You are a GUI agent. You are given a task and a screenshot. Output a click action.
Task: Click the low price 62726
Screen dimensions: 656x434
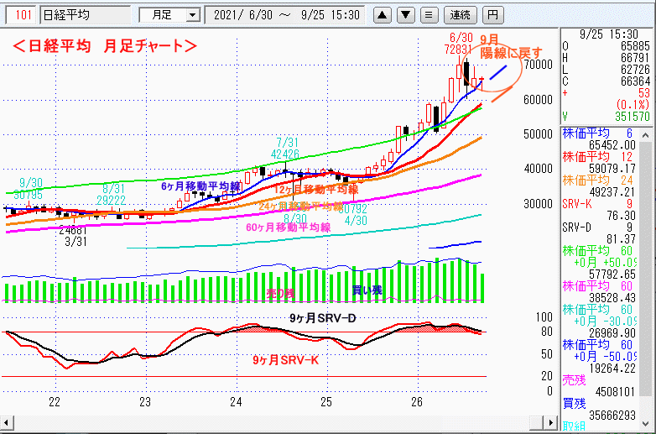pos(636,70)
